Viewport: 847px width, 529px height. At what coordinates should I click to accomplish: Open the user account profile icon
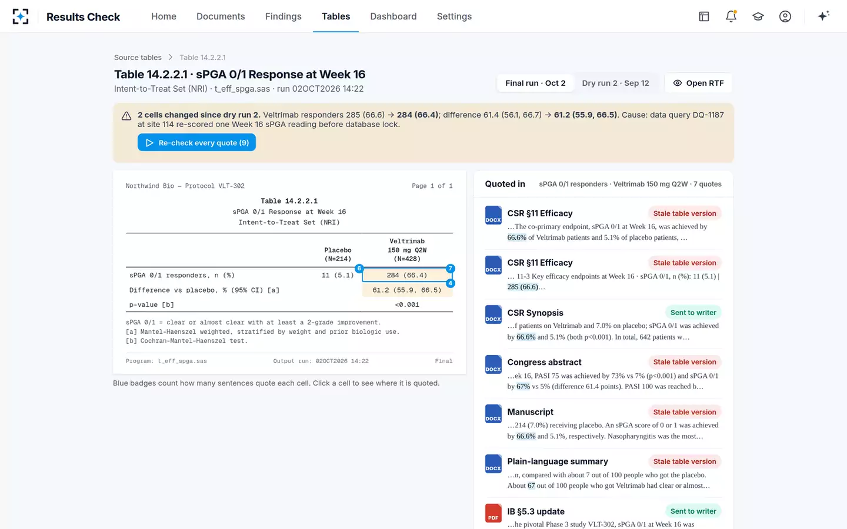pyautogui.click(x=785, y=16)
